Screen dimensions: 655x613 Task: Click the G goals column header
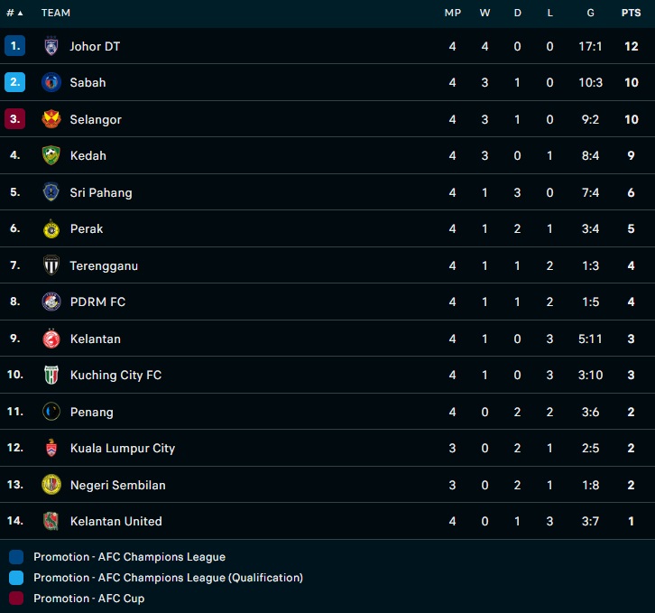tap(590, 13)
